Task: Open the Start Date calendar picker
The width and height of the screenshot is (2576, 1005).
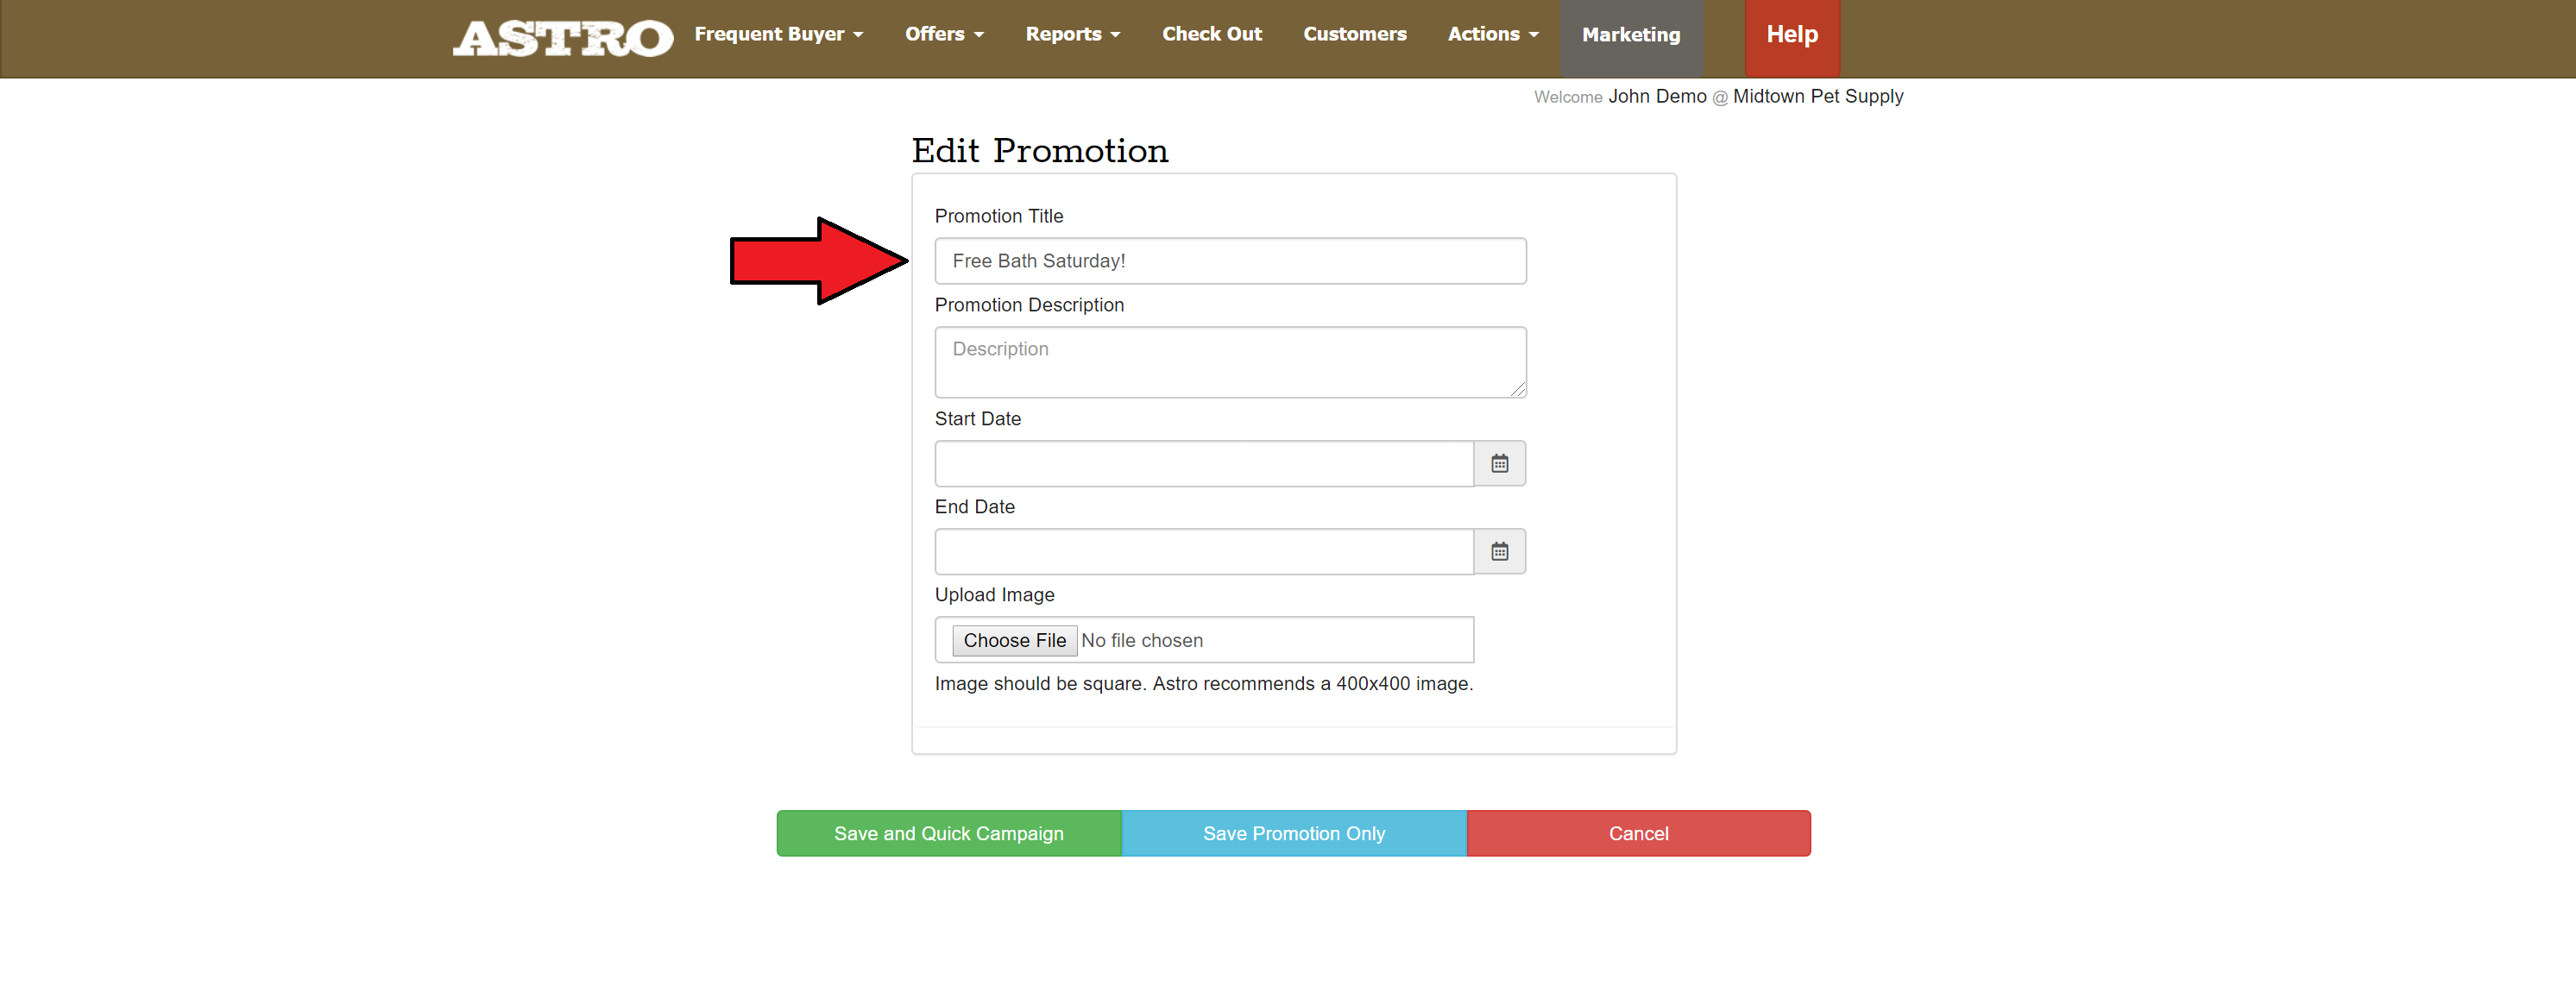Action: [1499, 463]
